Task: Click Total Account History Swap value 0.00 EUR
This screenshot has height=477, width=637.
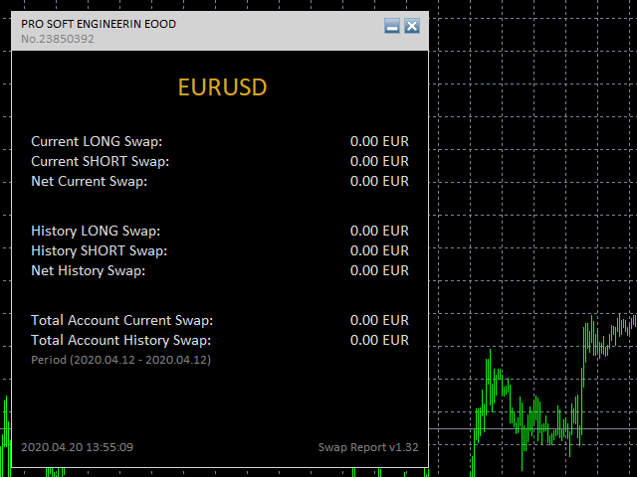Action: coord(379,340)
